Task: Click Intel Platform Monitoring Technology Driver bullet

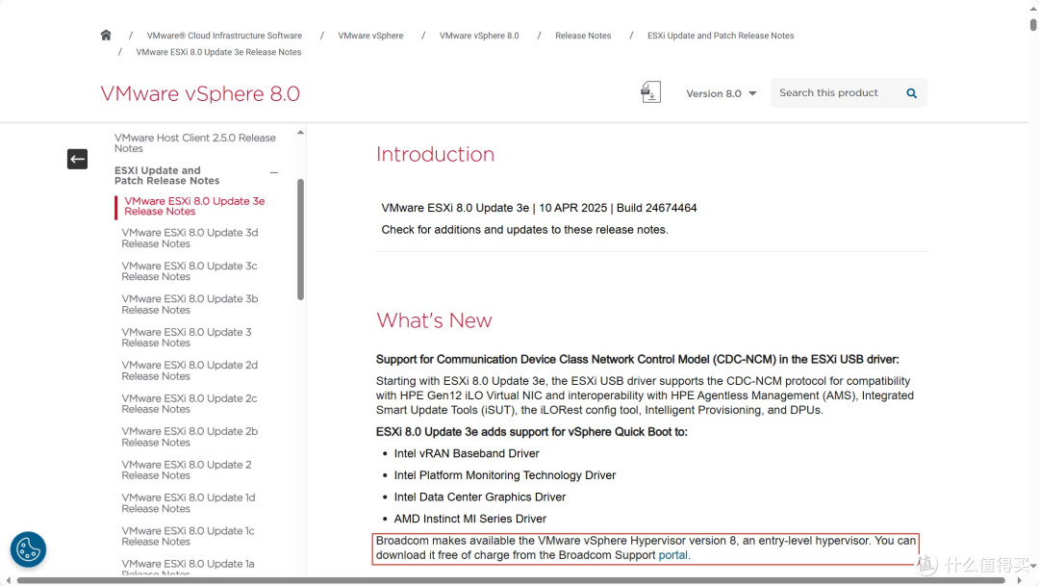Action: click(x=505, y=475)
